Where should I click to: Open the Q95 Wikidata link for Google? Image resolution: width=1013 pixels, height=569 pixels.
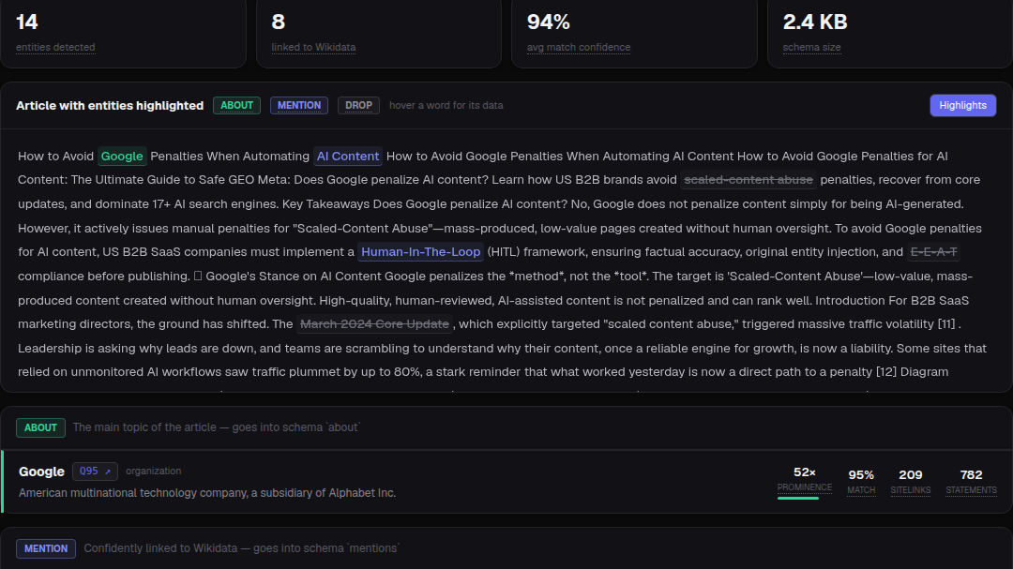click(x=95, y=472)
